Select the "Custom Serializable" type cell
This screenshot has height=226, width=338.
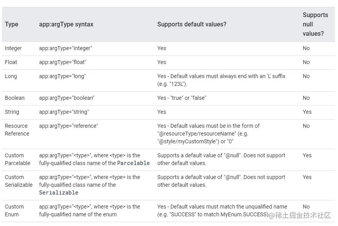pyautogui.click(x=19, y=181)
